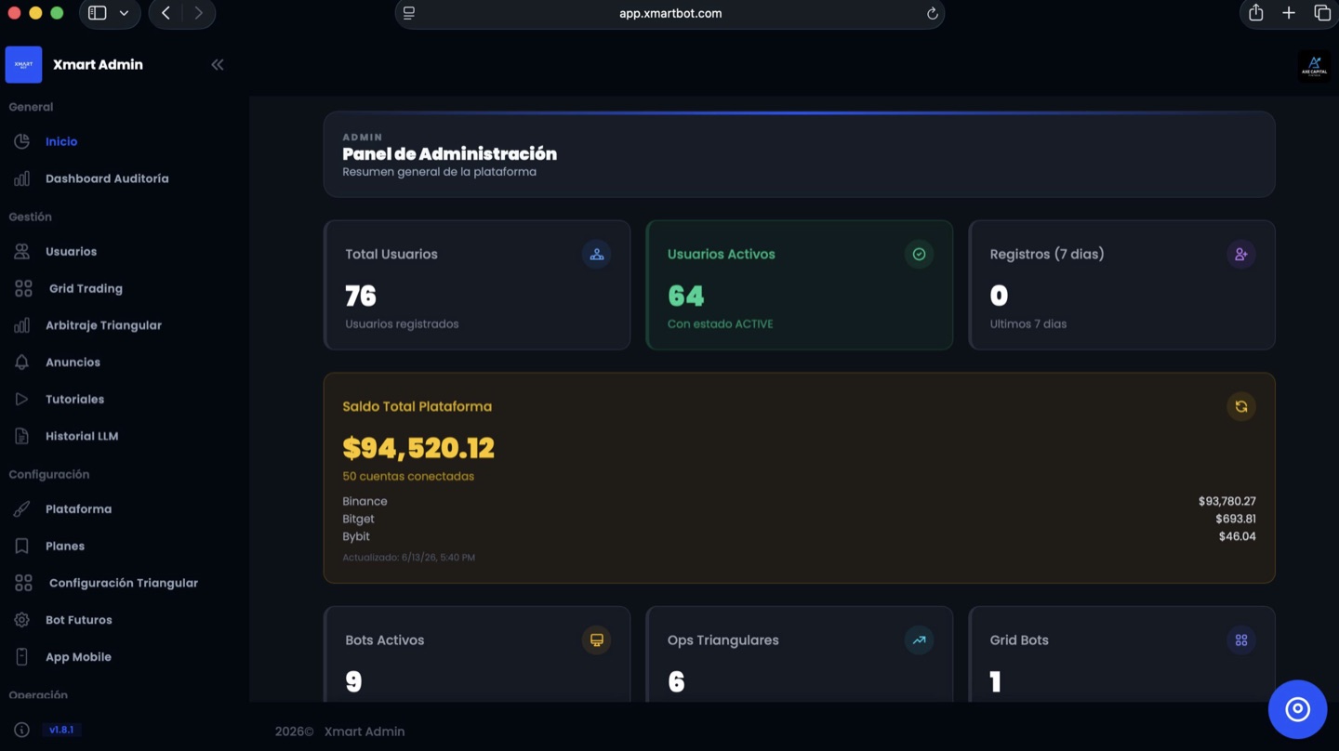Click the Bots Activos monitor icon

pos(596,639)
